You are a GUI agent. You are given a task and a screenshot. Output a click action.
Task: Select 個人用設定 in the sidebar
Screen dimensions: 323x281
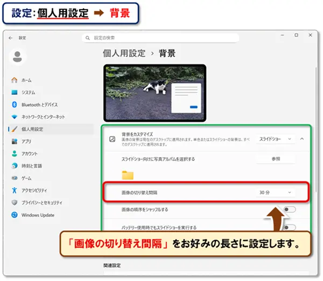pyautogui.click(x=51, y=129)
